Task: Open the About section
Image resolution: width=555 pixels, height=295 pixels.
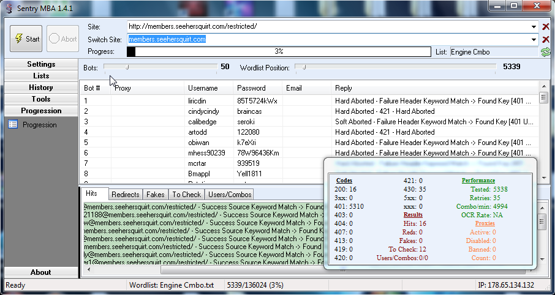Action: tap(41, 272)
